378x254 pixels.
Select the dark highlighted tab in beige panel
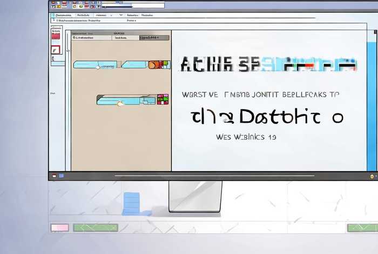(x=154, y=38)
